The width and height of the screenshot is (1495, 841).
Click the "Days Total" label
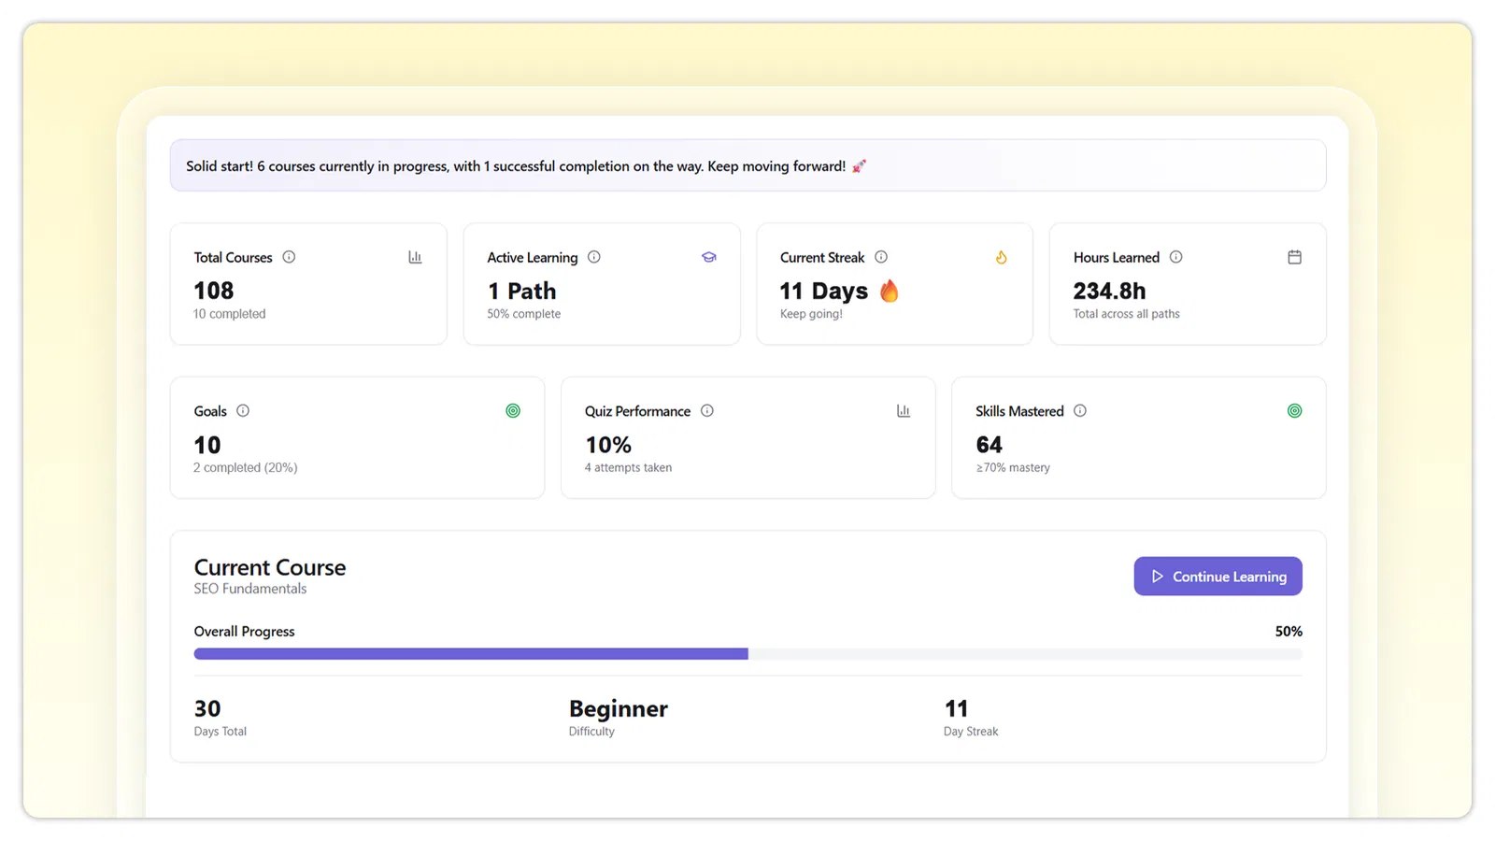point(221,732)
